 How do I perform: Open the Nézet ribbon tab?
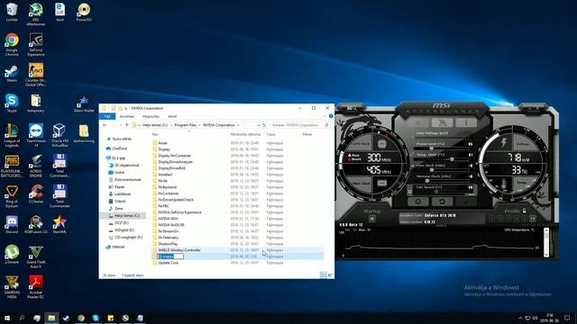click(172, 116)
